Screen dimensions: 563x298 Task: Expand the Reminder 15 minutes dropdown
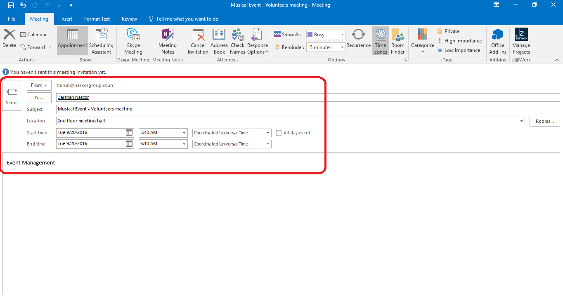pos(342,47)
